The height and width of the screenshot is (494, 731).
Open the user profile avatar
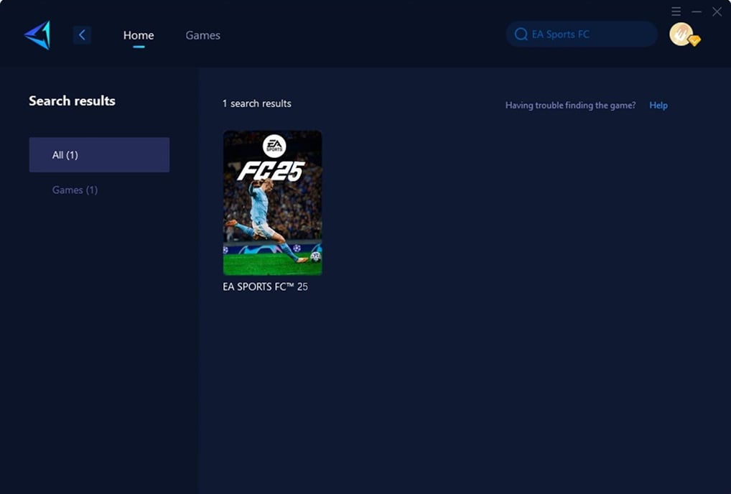(681, 34)
